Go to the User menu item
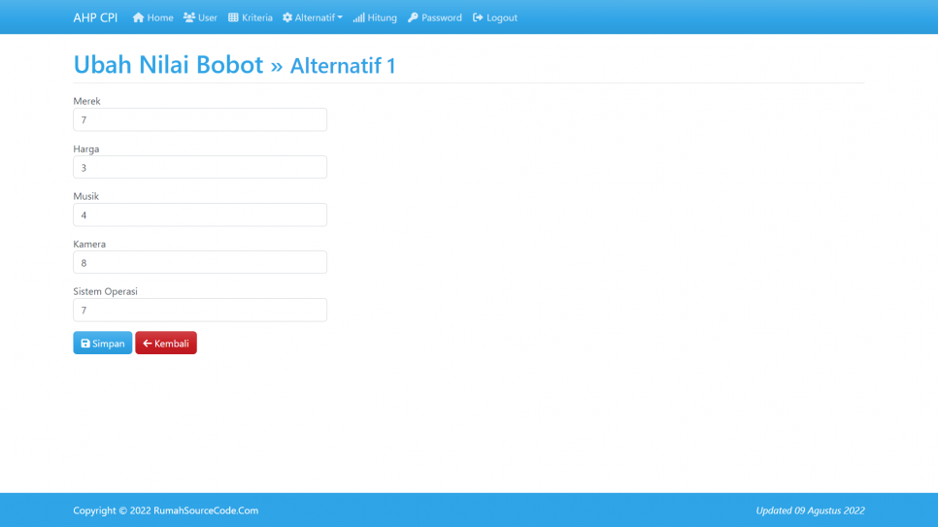The image size is (938, 527). (200, 17)
